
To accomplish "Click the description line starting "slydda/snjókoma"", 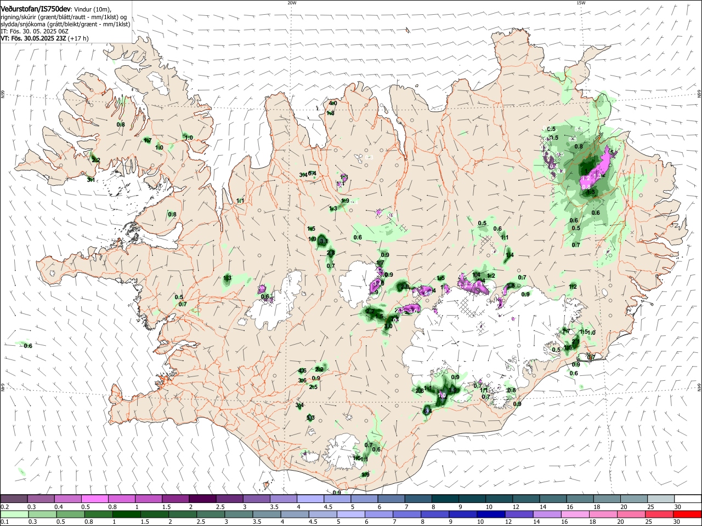I will [x=65, y=24].
